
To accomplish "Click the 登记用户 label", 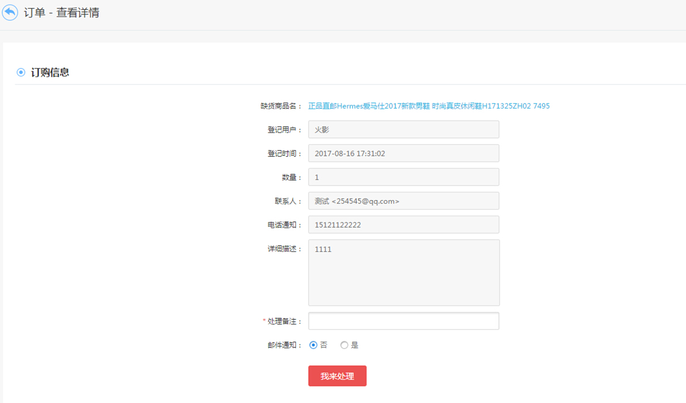I will tap(285, 130).
